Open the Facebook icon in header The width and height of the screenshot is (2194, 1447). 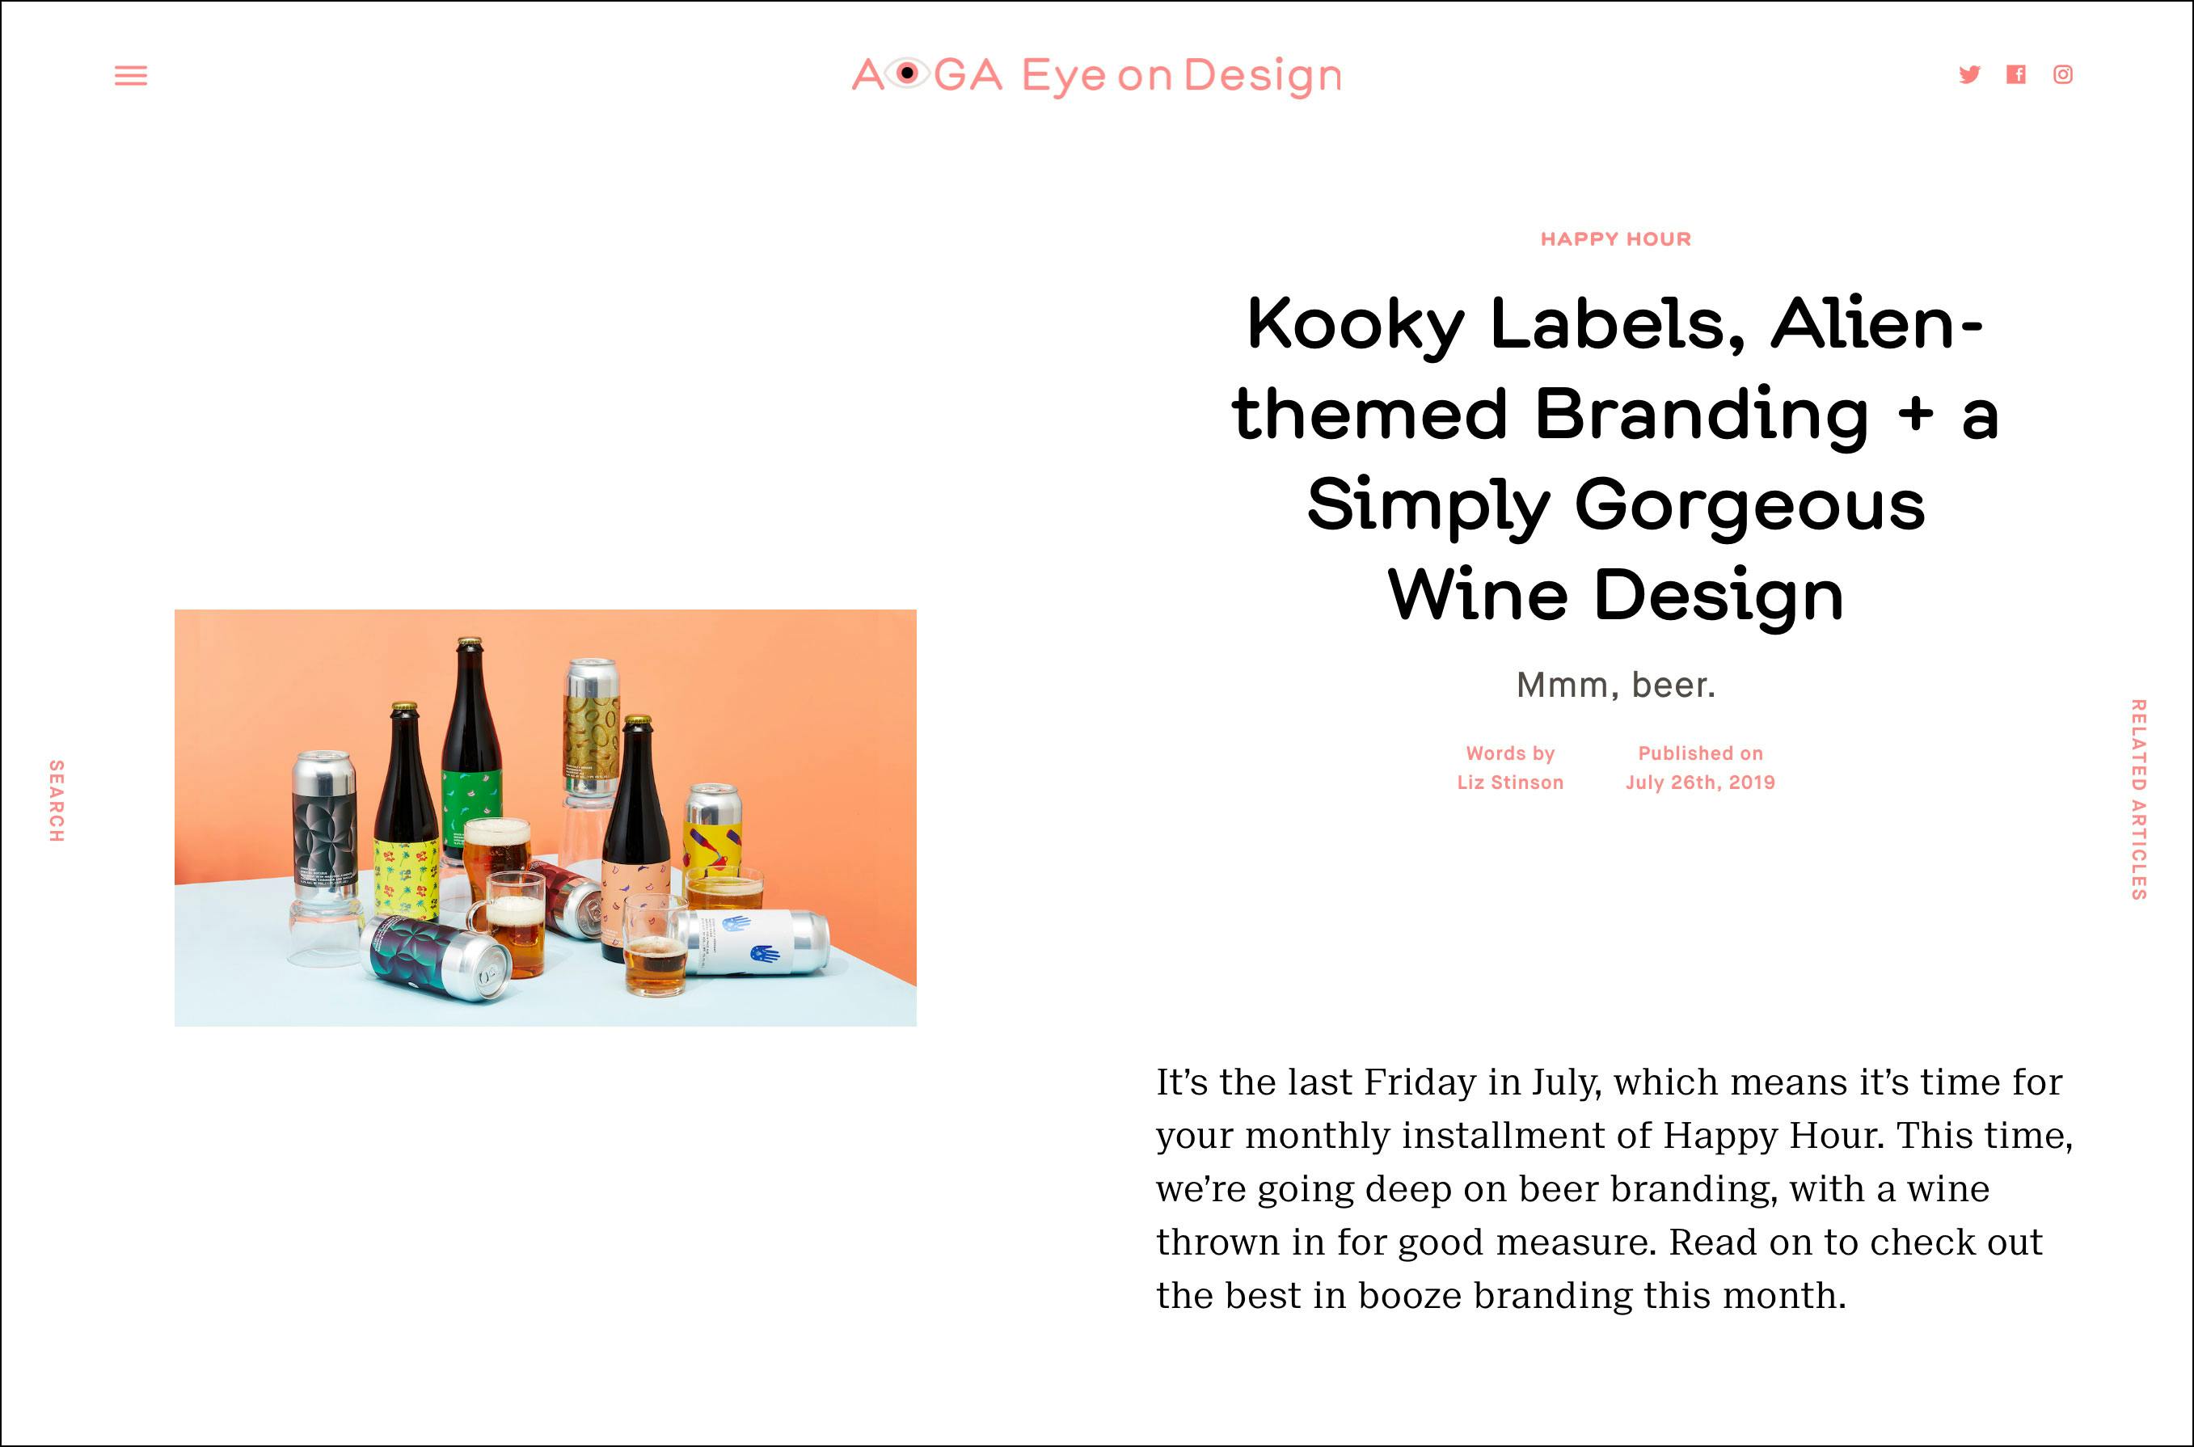2016,74
